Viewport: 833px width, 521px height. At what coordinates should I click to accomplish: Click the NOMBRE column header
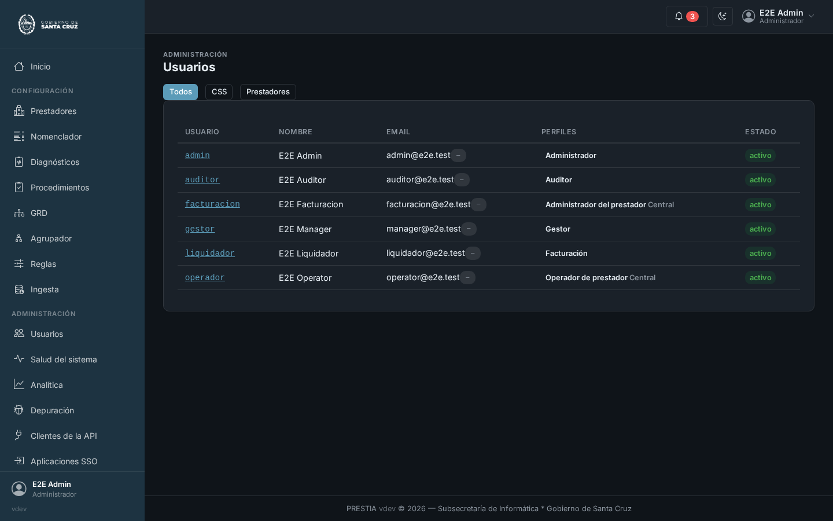tap(296, 132)
